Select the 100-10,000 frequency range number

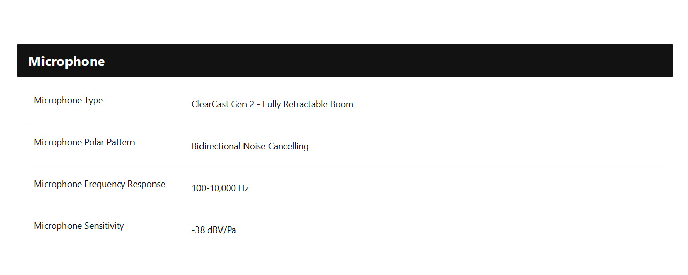pos(214,188)
